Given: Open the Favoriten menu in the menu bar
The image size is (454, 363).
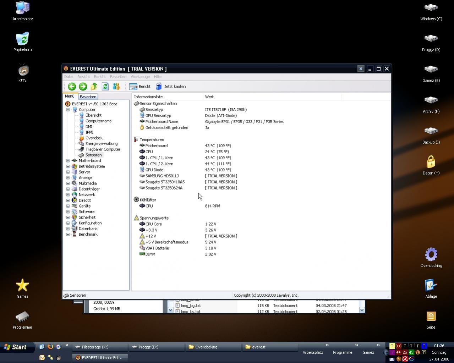Looking at the screenshot, I should click(118, 77).
